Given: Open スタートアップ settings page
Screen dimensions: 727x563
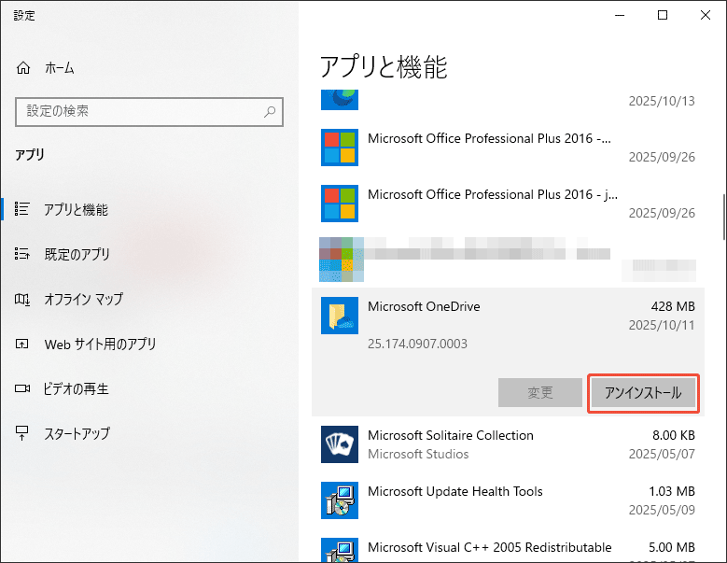Looking at the screenshot, I should point(77,433).
